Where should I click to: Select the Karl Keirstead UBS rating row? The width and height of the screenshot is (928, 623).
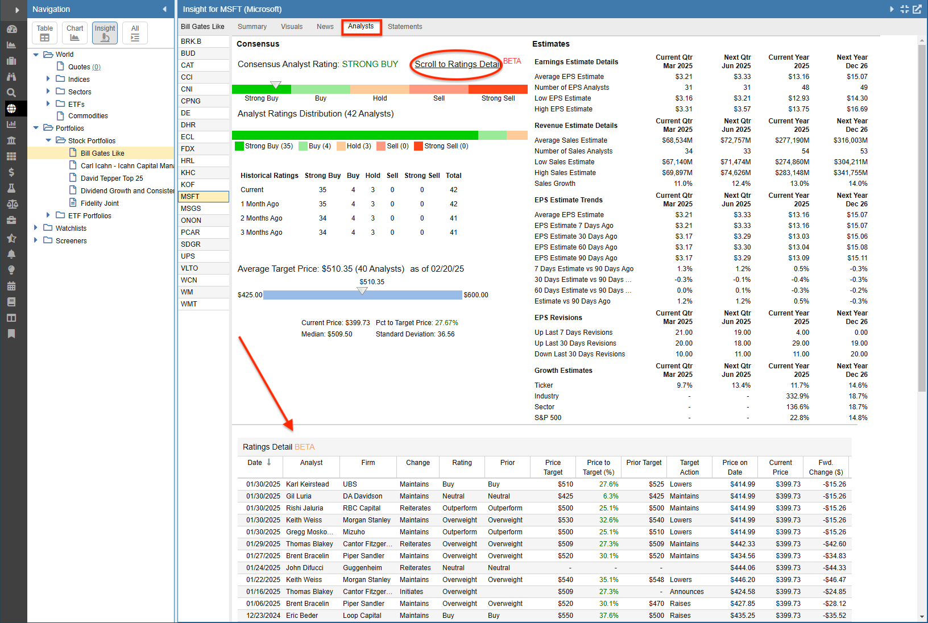point(544,484)
